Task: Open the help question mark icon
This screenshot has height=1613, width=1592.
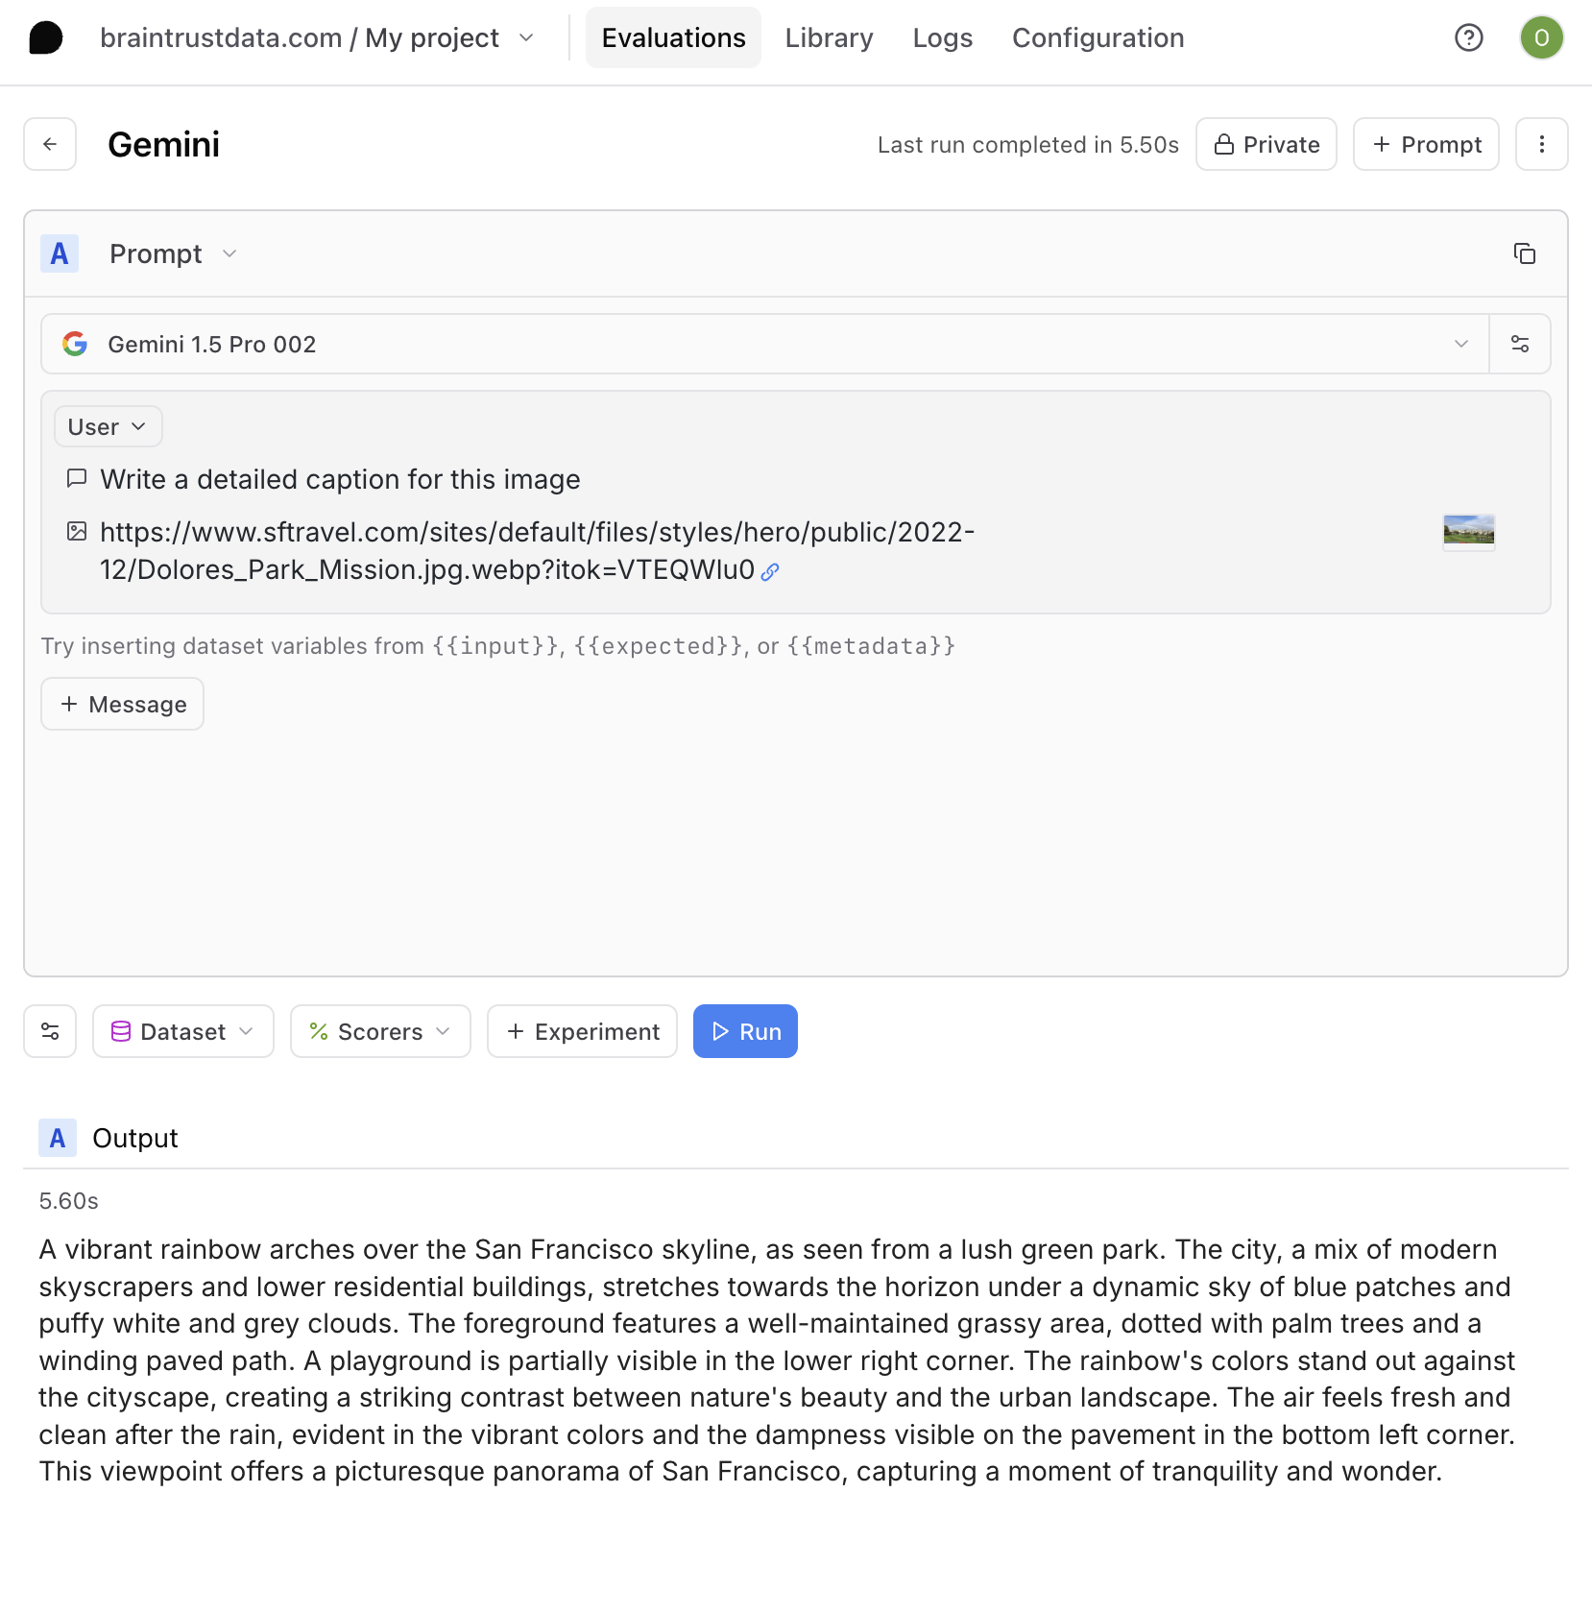Action: point(1468,38)
